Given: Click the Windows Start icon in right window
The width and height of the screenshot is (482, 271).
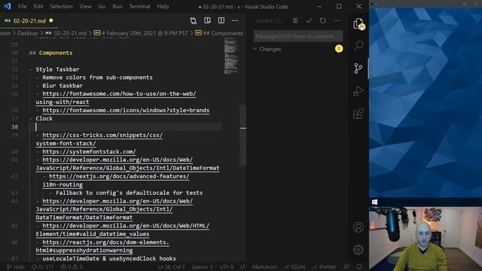Looking at the screenshot, I should pyautogui.click(x=374, y=202).
